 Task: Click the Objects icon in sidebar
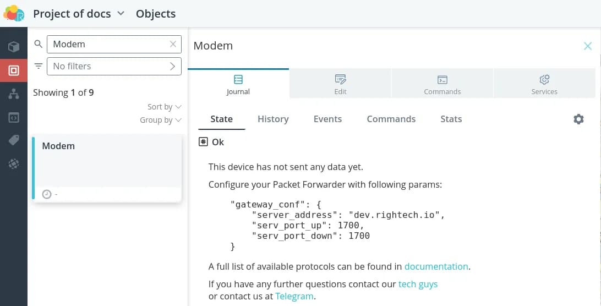pos(14,70)
